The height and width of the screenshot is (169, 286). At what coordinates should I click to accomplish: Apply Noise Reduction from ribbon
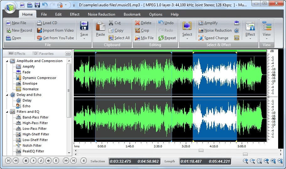tap(215, 30)
